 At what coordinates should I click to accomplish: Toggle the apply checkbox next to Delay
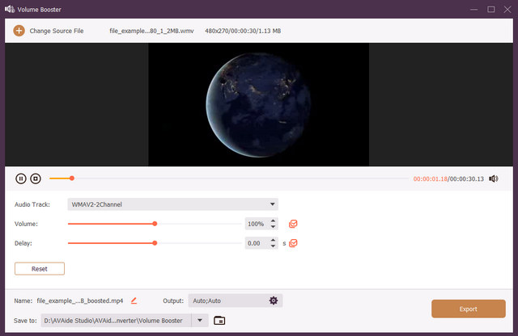293,242
